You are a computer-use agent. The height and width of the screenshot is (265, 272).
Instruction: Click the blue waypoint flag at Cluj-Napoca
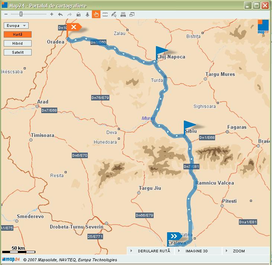tap(161, 51)
